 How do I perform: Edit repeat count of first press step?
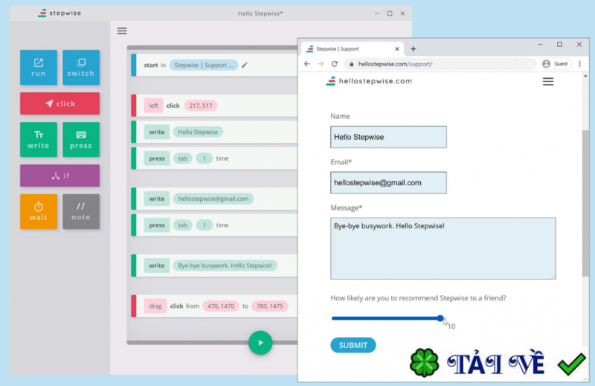(x=204, y=158)
